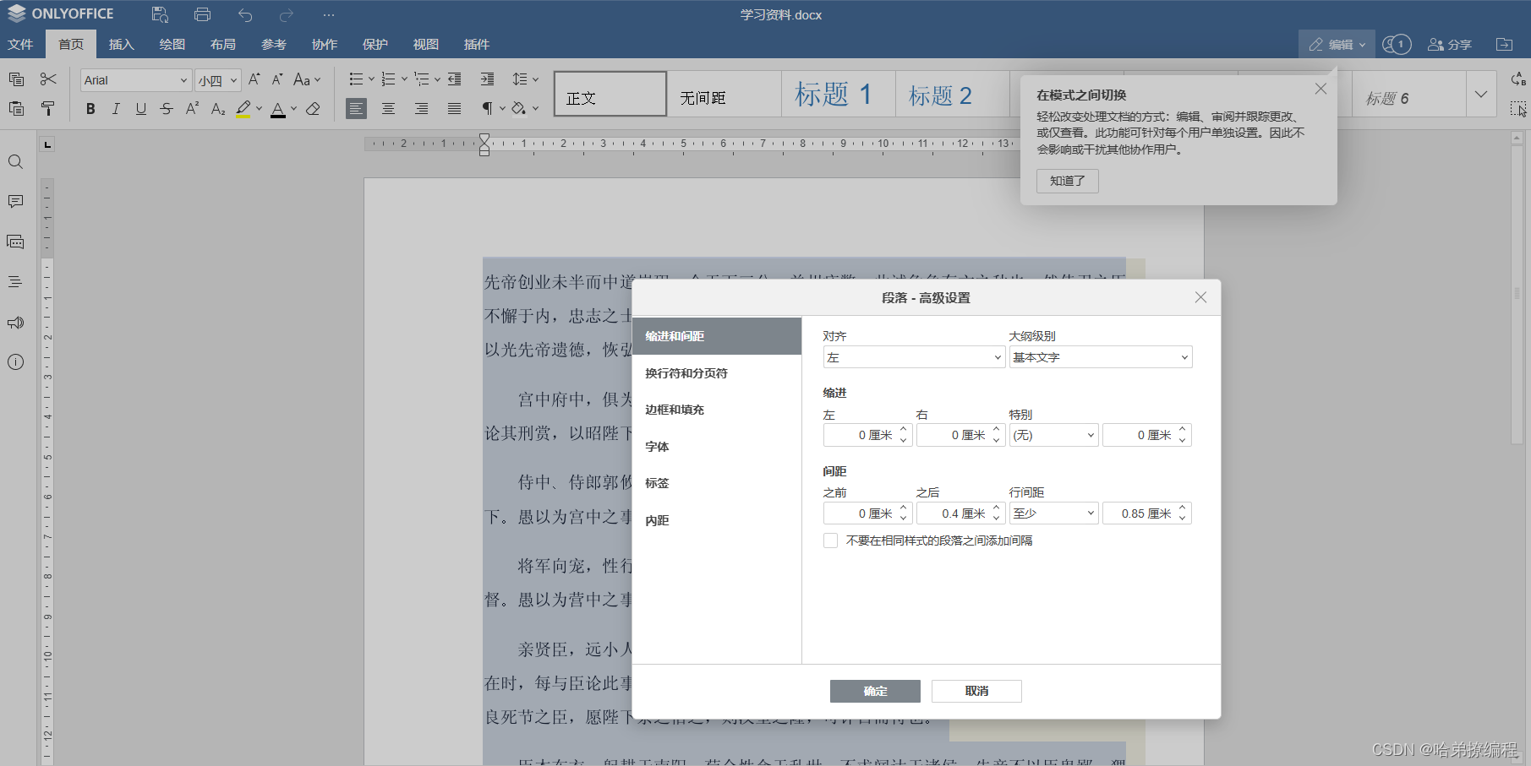Image resolution: width=1531 pixels, height=766 pixels.
Task: Decrease the font size
Action: pos(277,79)
